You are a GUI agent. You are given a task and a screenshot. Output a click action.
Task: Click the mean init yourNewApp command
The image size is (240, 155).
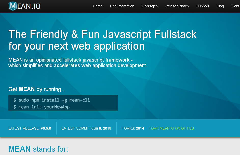tap(42, 107)
